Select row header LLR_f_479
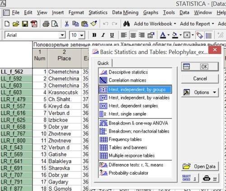Image resolution: width=226 pixels, height=191 pixels. pyautogui.click(x=16, y=99)
